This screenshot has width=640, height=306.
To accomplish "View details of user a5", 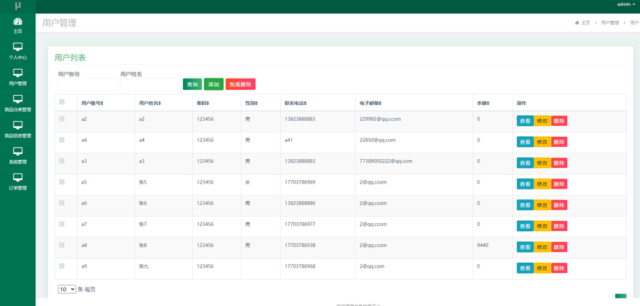I will 525,184.
